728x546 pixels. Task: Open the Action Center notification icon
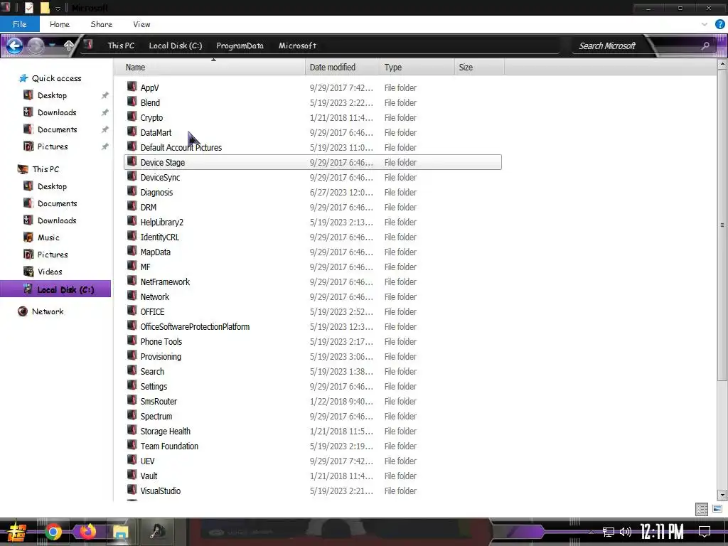[705, 532]
